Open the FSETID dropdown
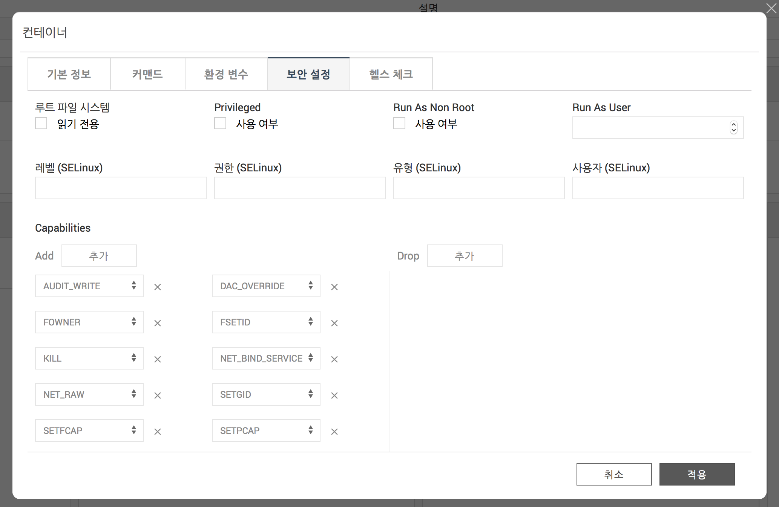 point(266,322)
